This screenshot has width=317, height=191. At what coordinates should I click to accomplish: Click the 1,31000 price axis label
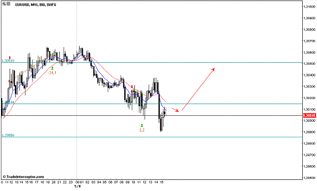pyautogui.click(x=309, y=7)
